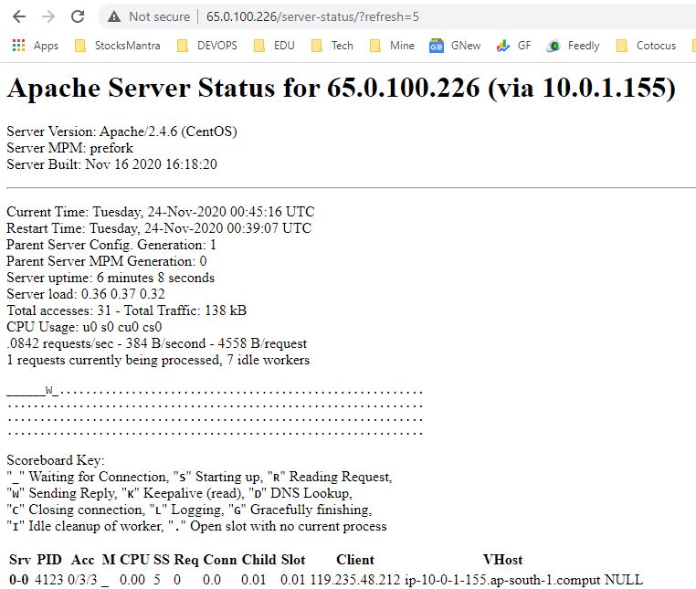Open the Tech bookmarks folder
This screenshot has height=589, width=696.
tap(332, 46)
